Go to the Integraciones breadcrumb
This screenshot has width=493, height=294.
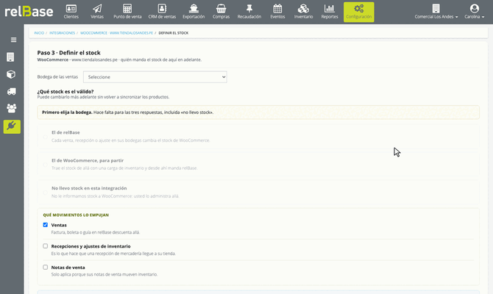(63, 33)
